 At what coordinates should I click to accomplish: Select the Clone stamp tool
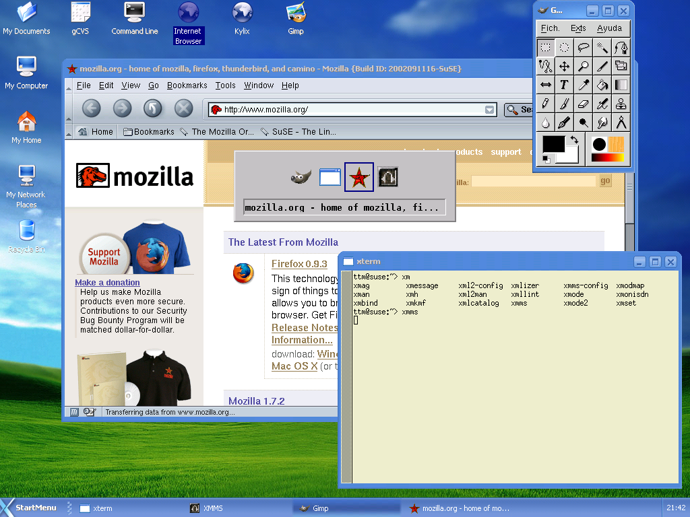pos(621,104)
